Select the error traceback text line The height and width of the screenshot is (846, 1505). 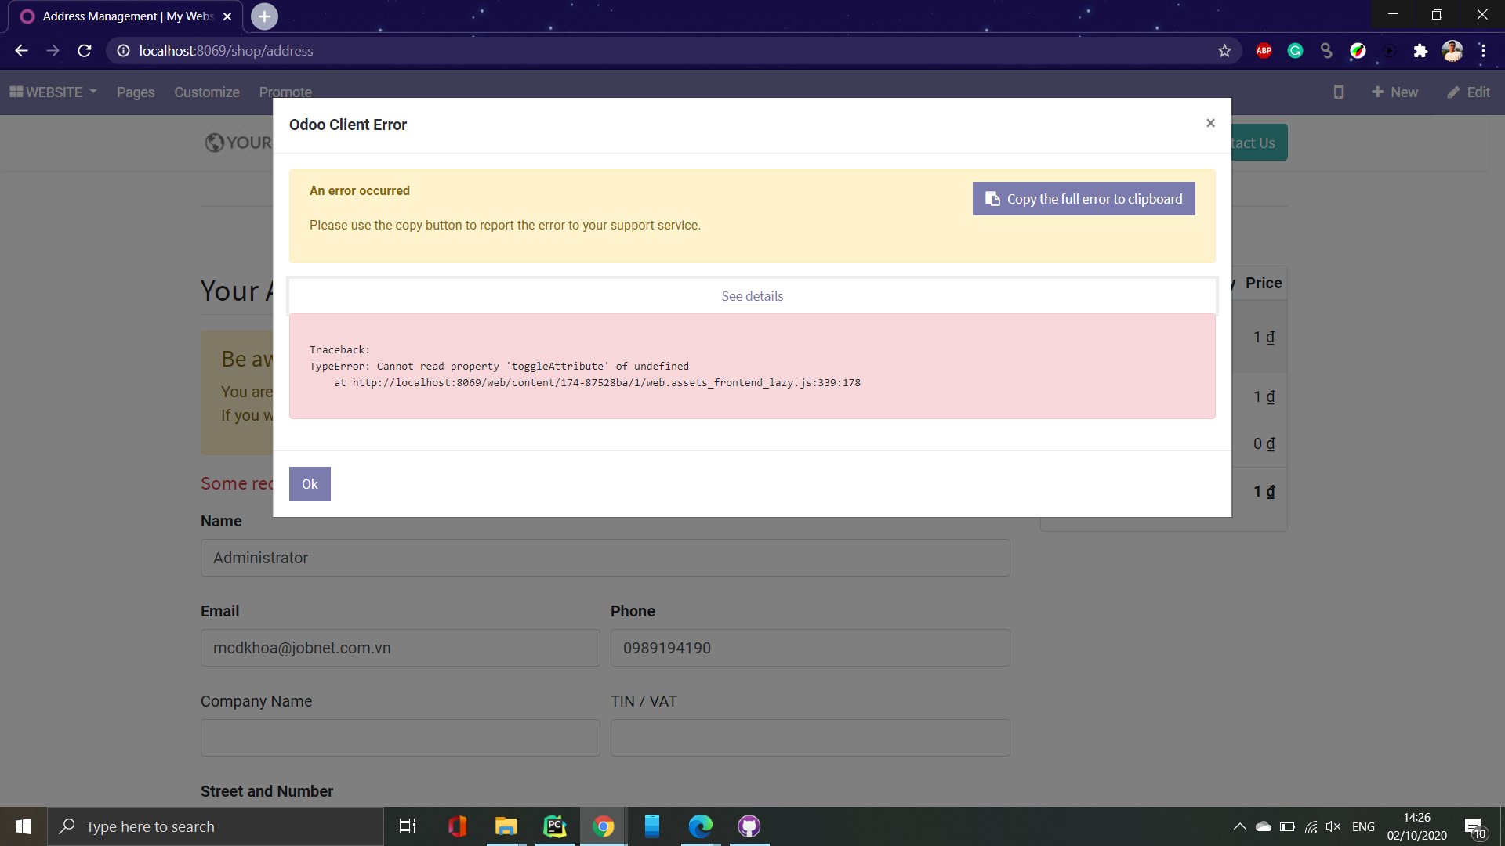click(x=499, y=366)
